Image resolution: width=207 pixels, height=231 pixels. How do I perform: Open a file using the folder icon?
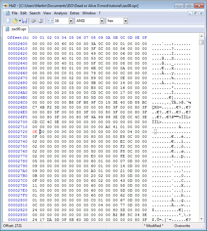point(15,21)
